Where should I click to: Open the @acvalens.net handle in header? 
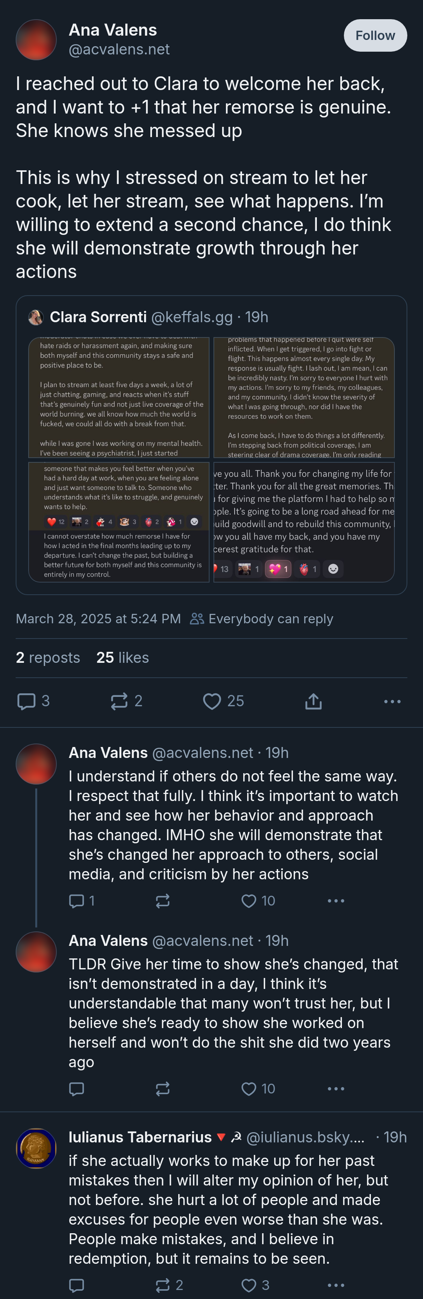119,49
